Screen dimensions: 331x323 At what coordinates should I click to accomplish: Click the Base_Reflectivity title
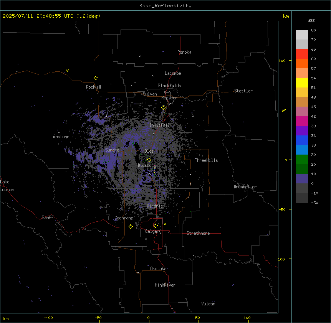[165, 6]
